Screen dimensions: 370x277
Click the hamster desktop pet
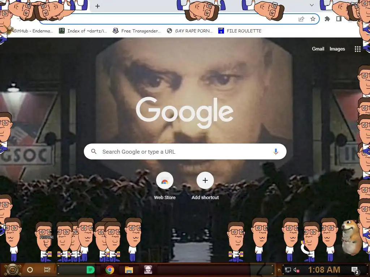coord(351,237)
